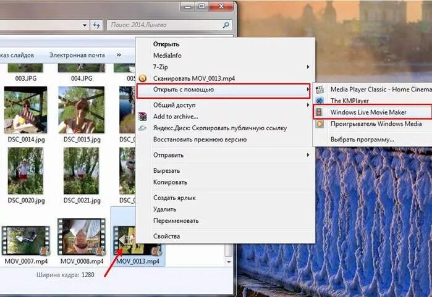
Task: Select The KMPlayer from submenu
Action: pos(373,101)
